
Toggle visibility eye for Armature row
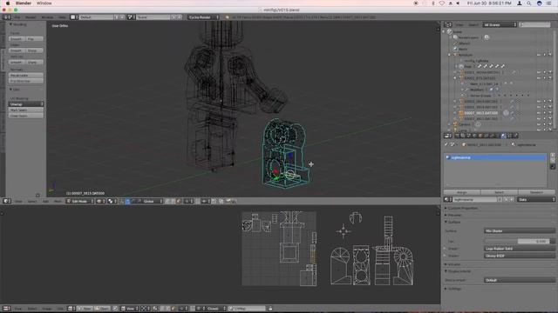coord(539,55)
